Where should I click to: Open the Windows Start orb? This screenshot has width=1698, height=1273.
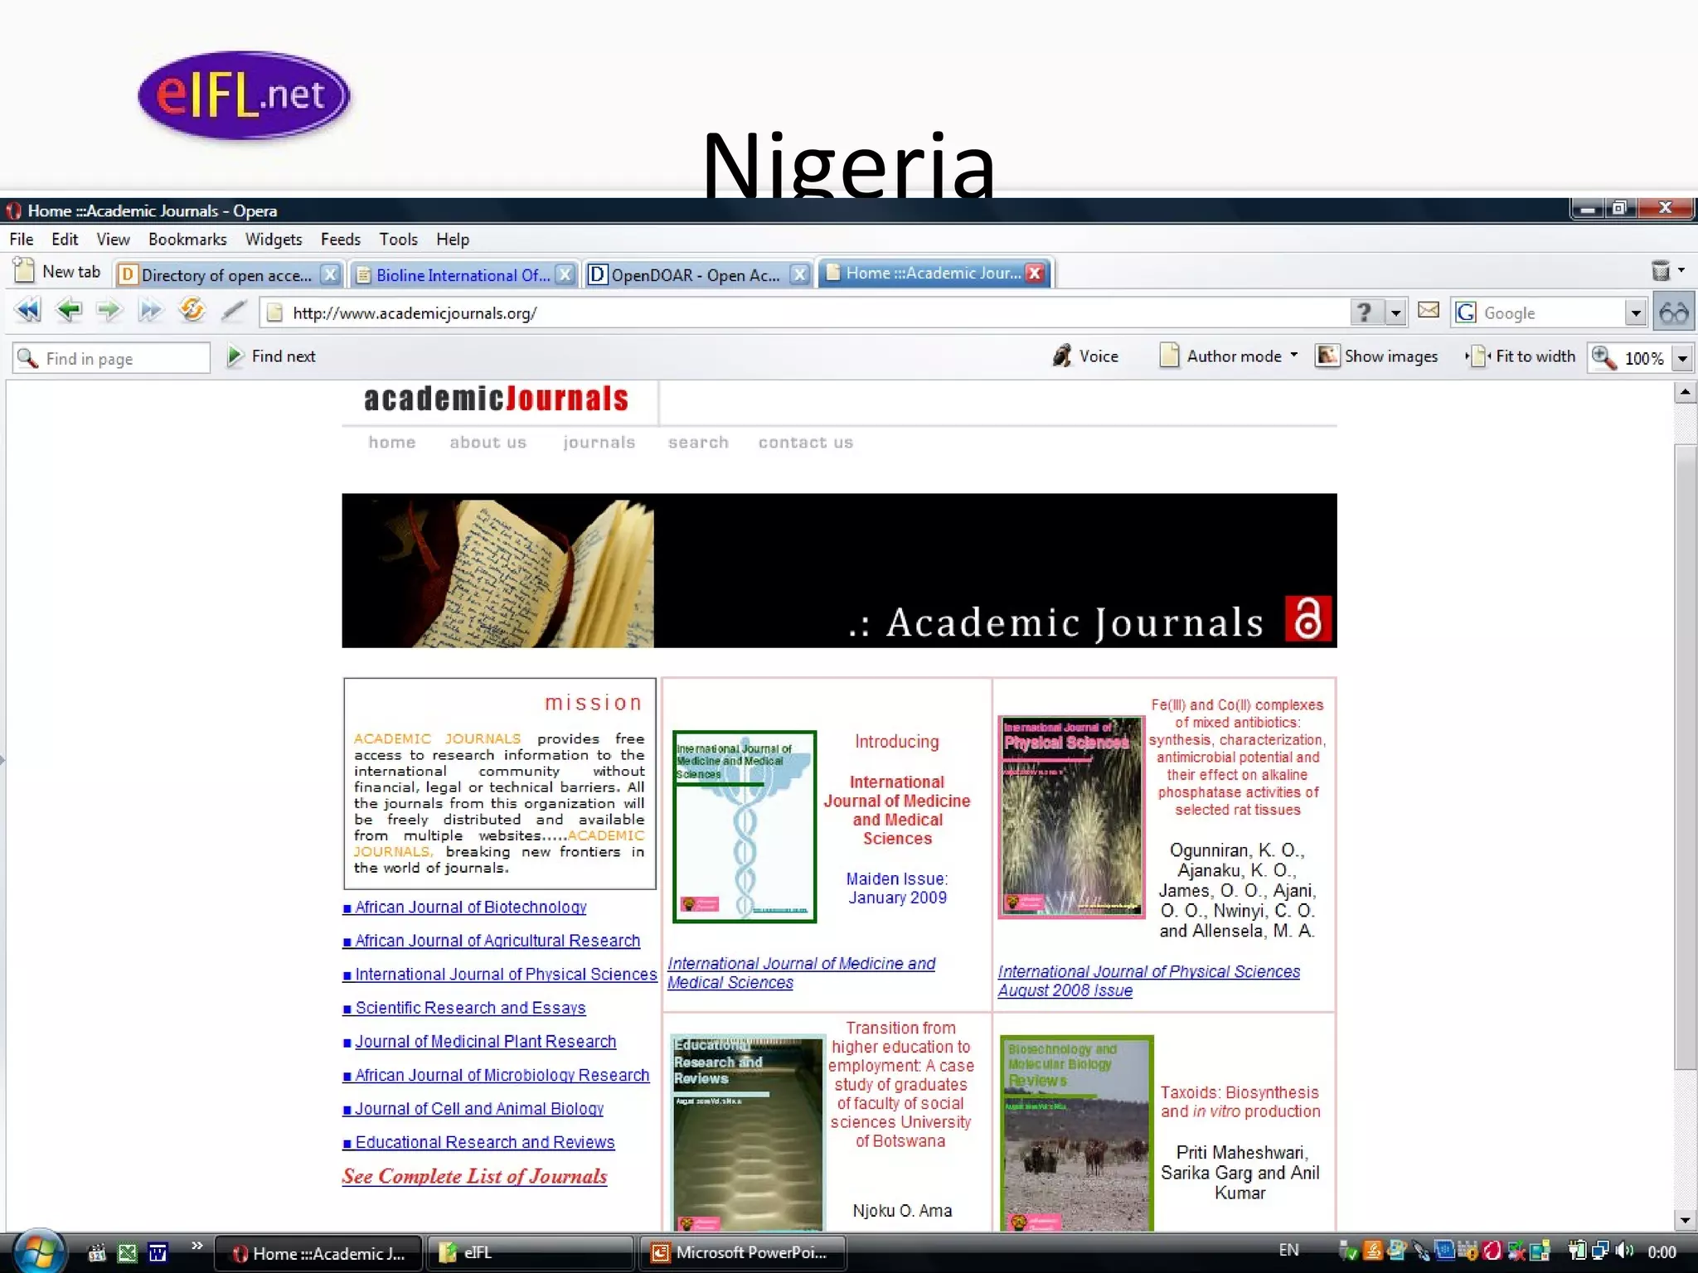[x=38, y=1251]
